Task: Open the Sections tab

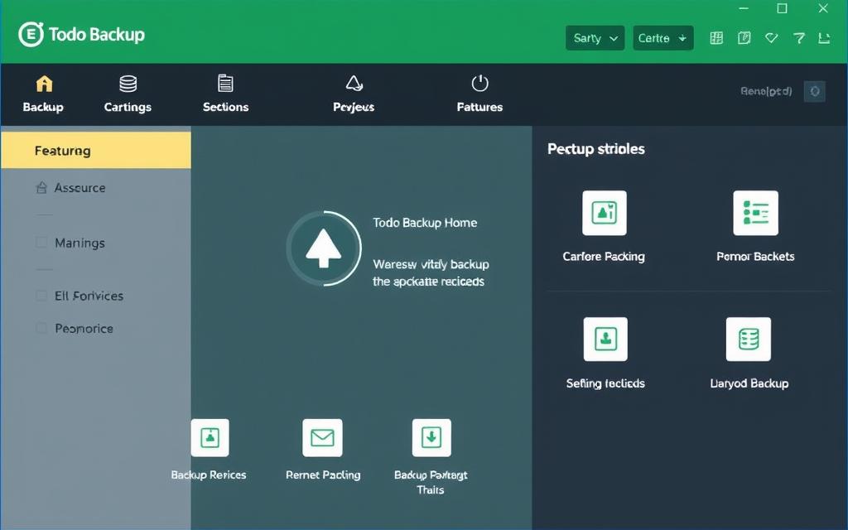Action: click(x=225, y=94)
